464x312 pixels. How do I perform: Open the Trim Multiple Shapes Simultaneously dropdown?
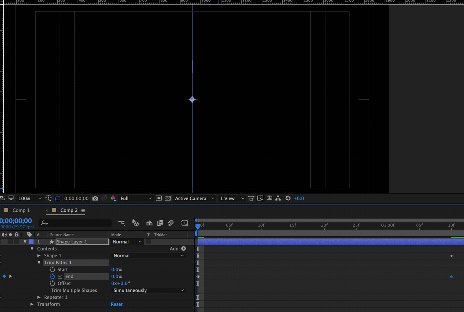click(x=149, y=290)
